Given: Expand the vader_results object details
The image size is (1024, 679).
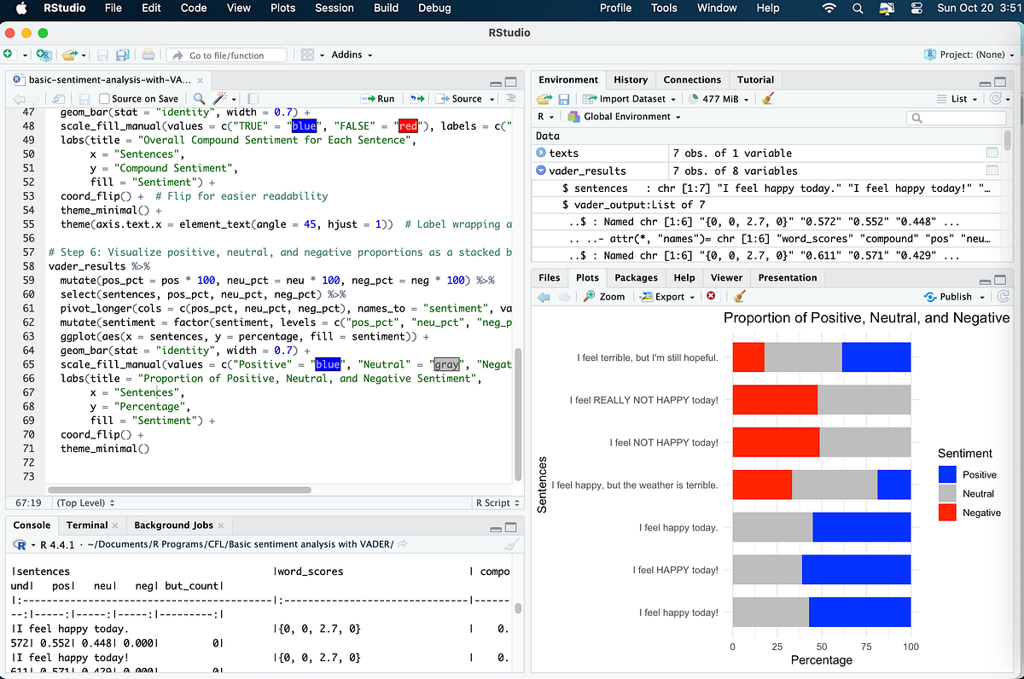Looking at the screenshot, I should pyautogui.click(x=542, y=170).
